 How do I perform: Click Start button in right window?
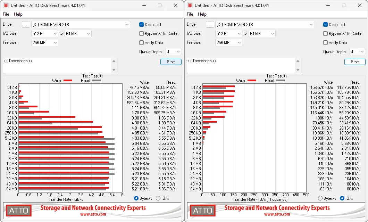click(355, 62)
